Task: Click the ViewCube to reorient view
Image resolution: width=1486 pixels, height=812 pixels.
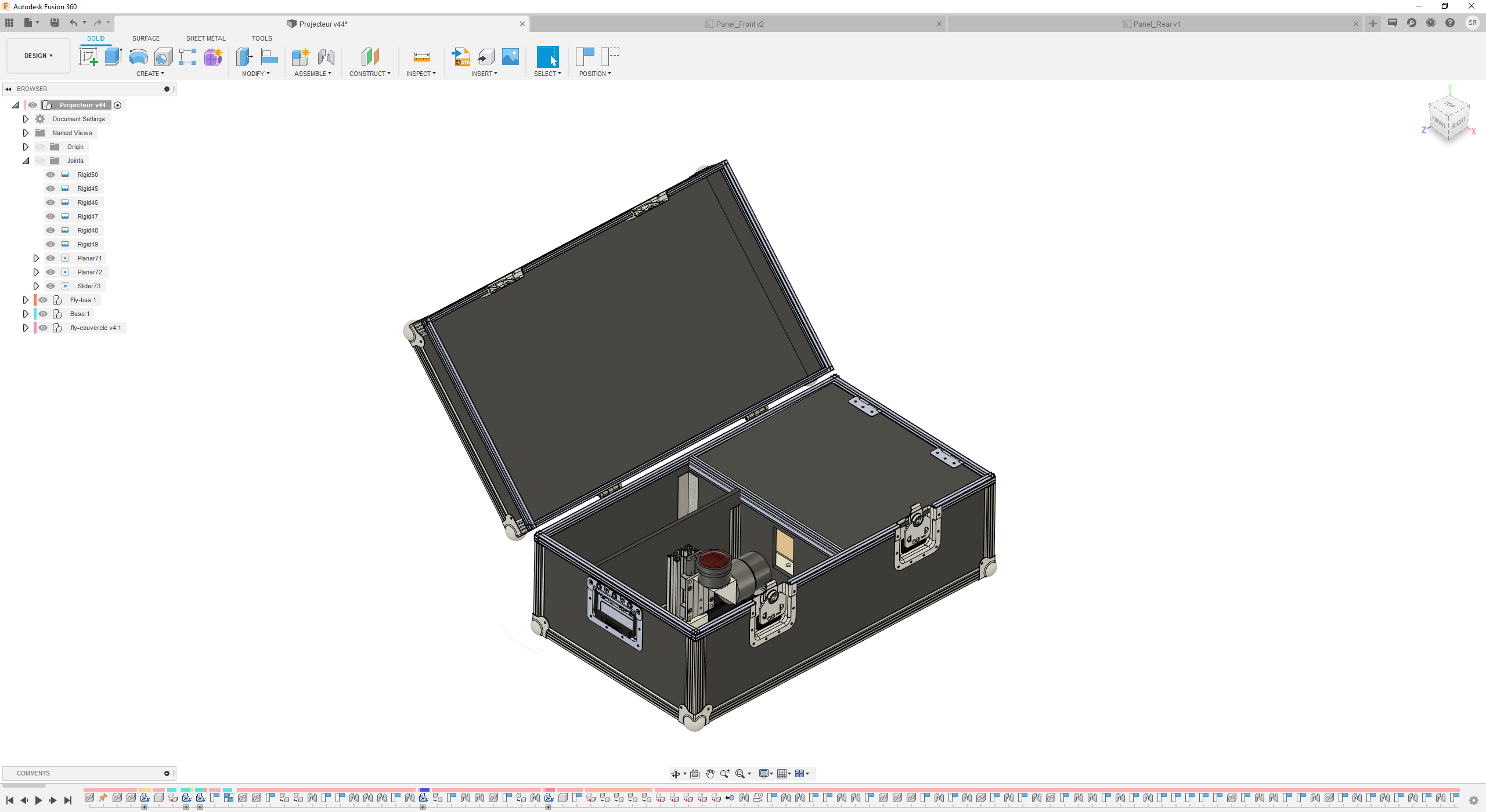Action: click(1449, 119)
